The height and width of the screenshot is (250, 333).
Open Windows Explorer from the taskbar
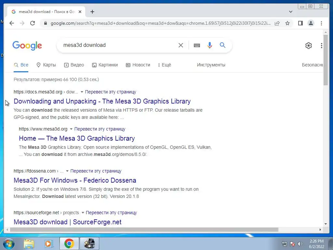tap(29, 243)
